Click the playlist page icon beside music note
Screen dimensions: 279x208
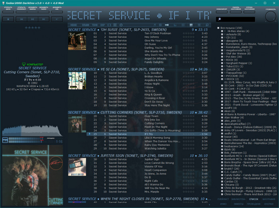pos(160,25)
